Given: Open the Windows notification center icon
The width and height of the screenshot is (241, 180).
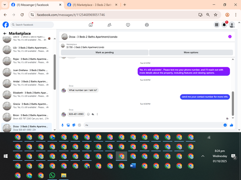Looking at the screenshot, I should pyautogui.click(x=234, y=156).
